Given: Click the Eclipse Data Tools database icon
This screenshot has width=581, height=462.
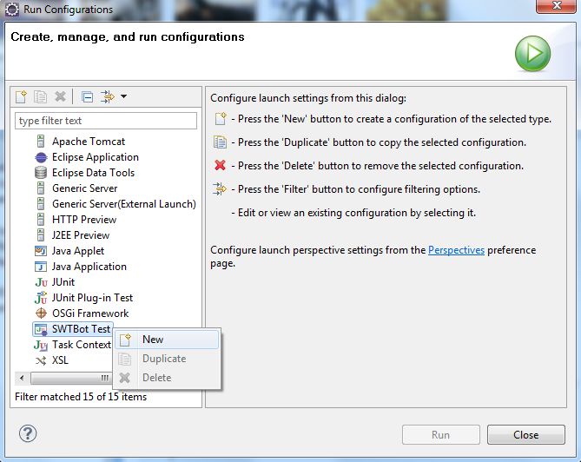Looking at the screenshot, I should [x=41, y=173].
